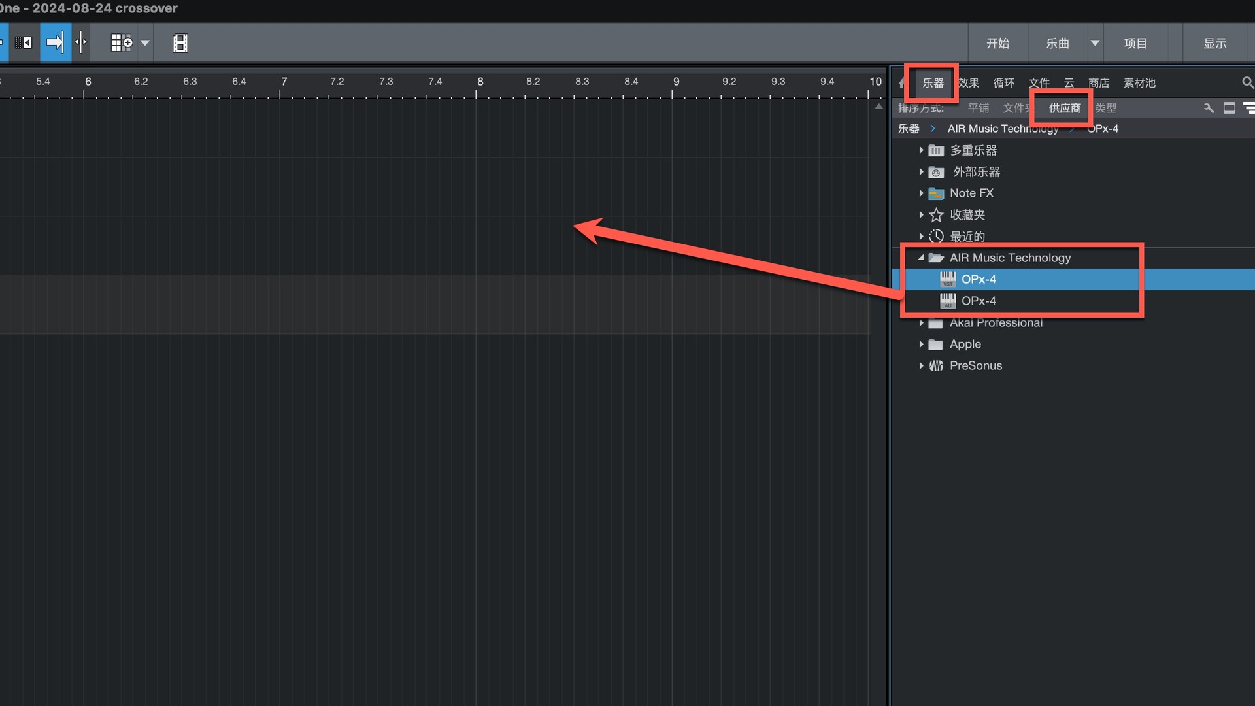Click the wrench plug-in manager icon
The height and width of the screenshot is (706, 1255).
[1209, 108]
